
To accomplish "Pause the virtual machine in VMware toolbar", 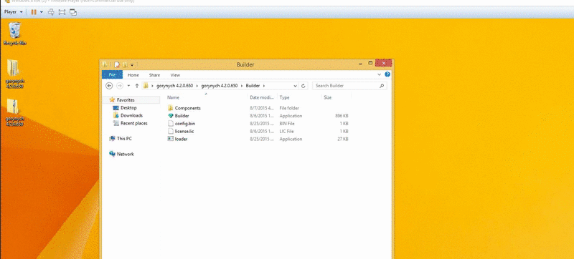I will (34, 12).
